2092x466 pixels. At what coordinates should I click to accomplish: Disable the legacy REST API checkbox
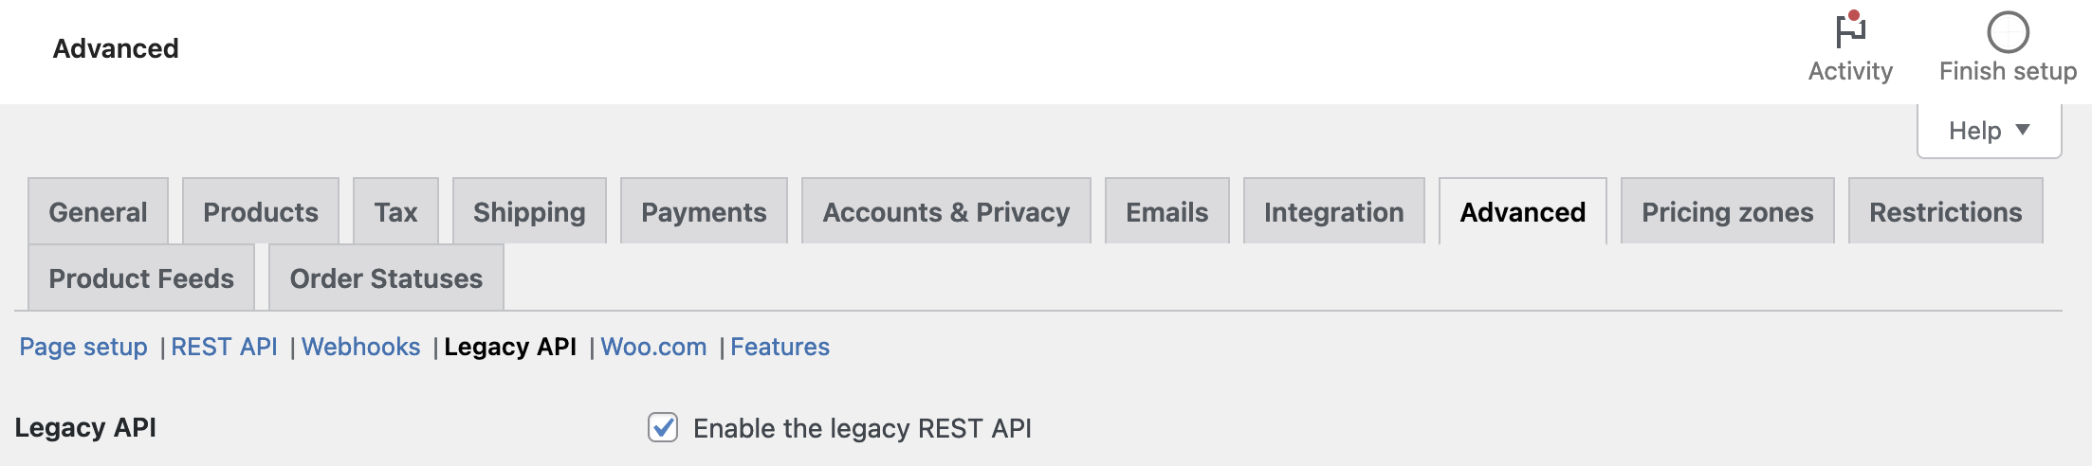[x=663, y=427]
